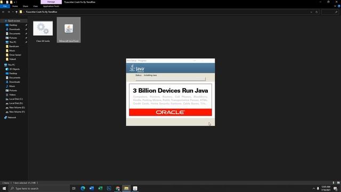Open Local Disk (C:) drive
Image resolution: width=341 pixels, height=192 pixels.
coord(16,99)
